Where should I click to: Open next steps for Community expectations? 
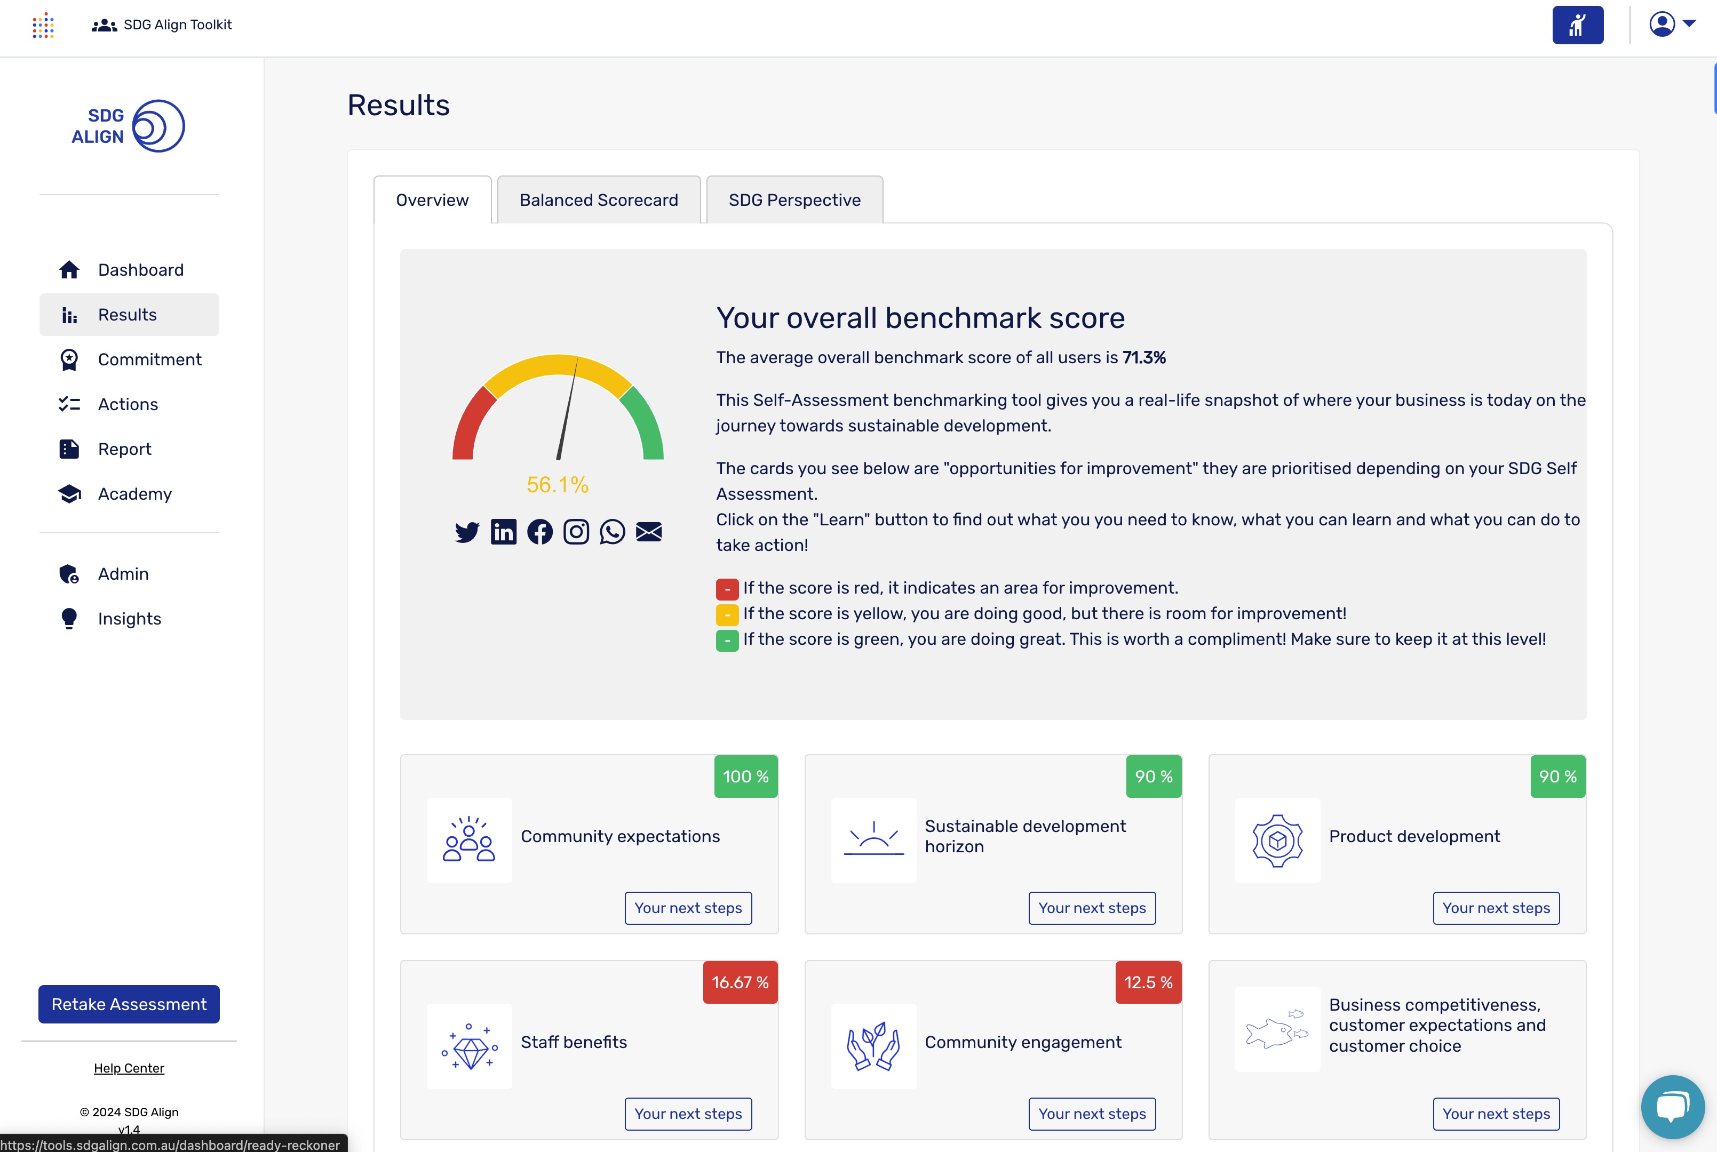[x=688, y=908]
